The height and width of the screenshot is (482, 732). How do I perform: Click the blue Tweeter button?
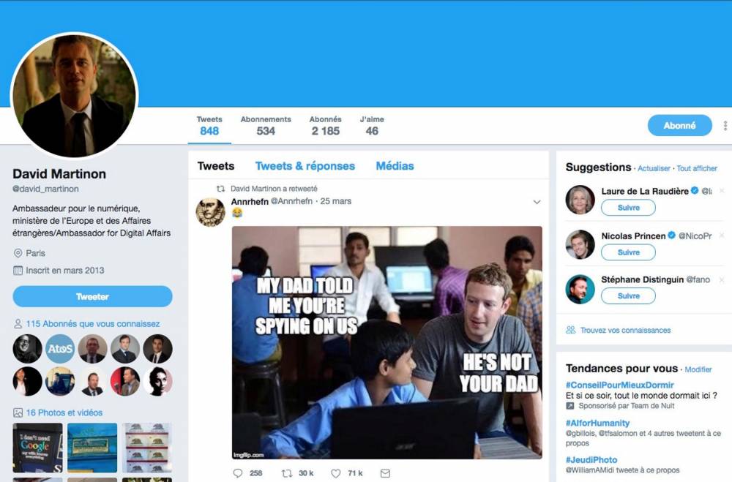pyautogui.click(x=92, y=296)
